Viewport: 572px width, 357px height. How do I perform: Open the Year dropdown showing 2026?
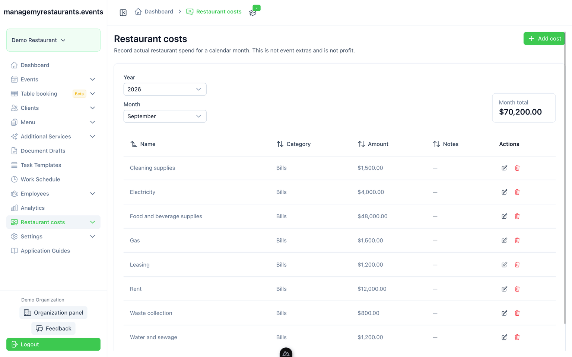165,89
